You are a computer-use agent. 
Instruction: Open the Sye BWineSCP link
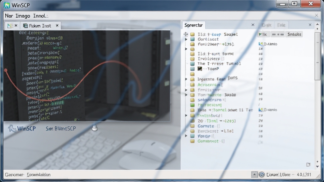tap(61, 129)
